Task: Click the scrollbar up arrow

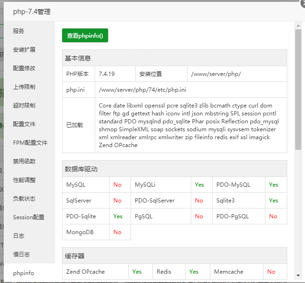Action: (x=298, y=25)
